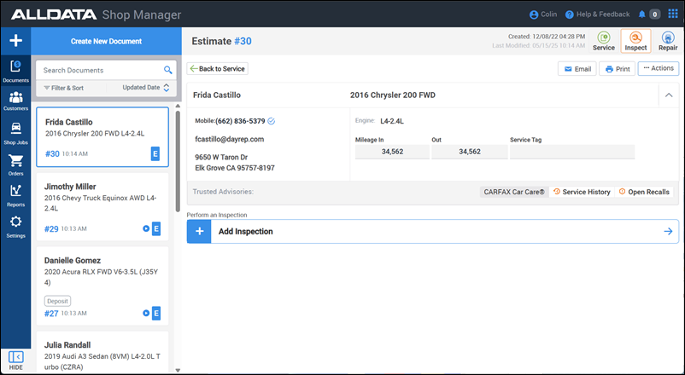This screenshot has width=685, height=375.
Task: Click the blue plus on Add Inspection
Action: click(199, 231)
